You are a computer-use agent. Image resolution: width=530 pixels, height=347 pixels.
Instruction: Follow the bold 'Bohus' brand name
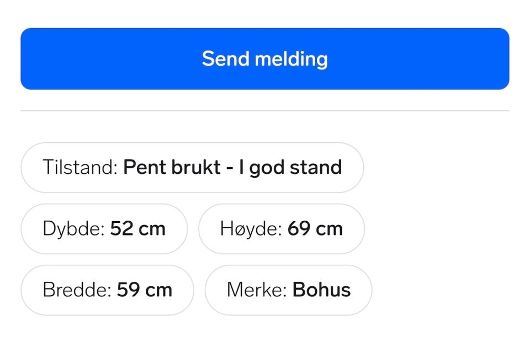click(321, 290)
